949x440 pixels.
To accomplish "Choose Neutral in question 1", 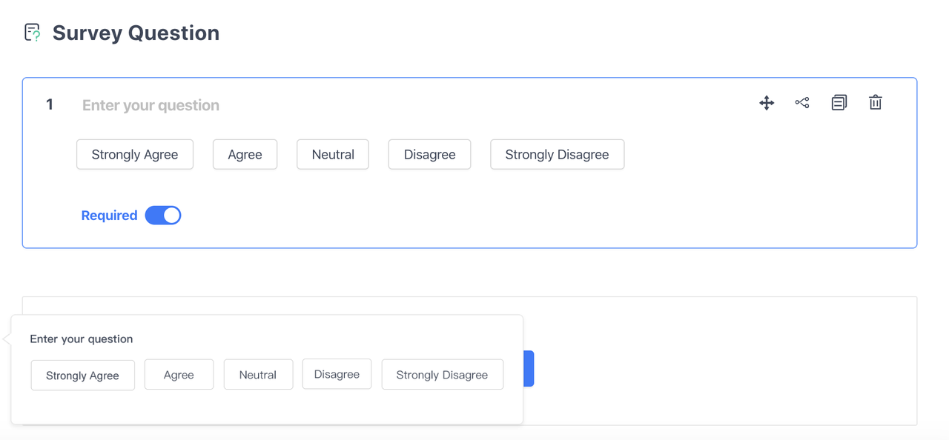I will [x=333, y=155].
